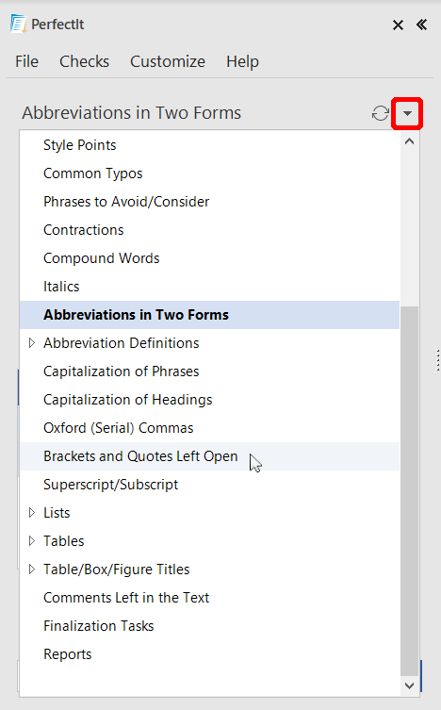This screenshot has height=710, width=441.
Task: Open the Checks menu
Action: [x=84, y=61]
